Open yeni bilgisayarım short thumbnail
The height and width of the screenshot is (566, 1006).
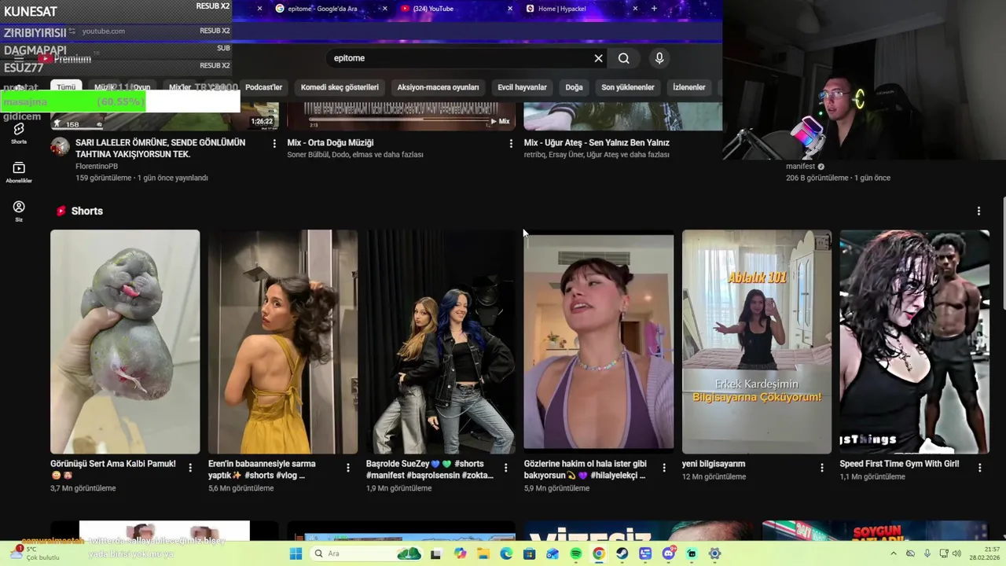[x=757, y=341]
